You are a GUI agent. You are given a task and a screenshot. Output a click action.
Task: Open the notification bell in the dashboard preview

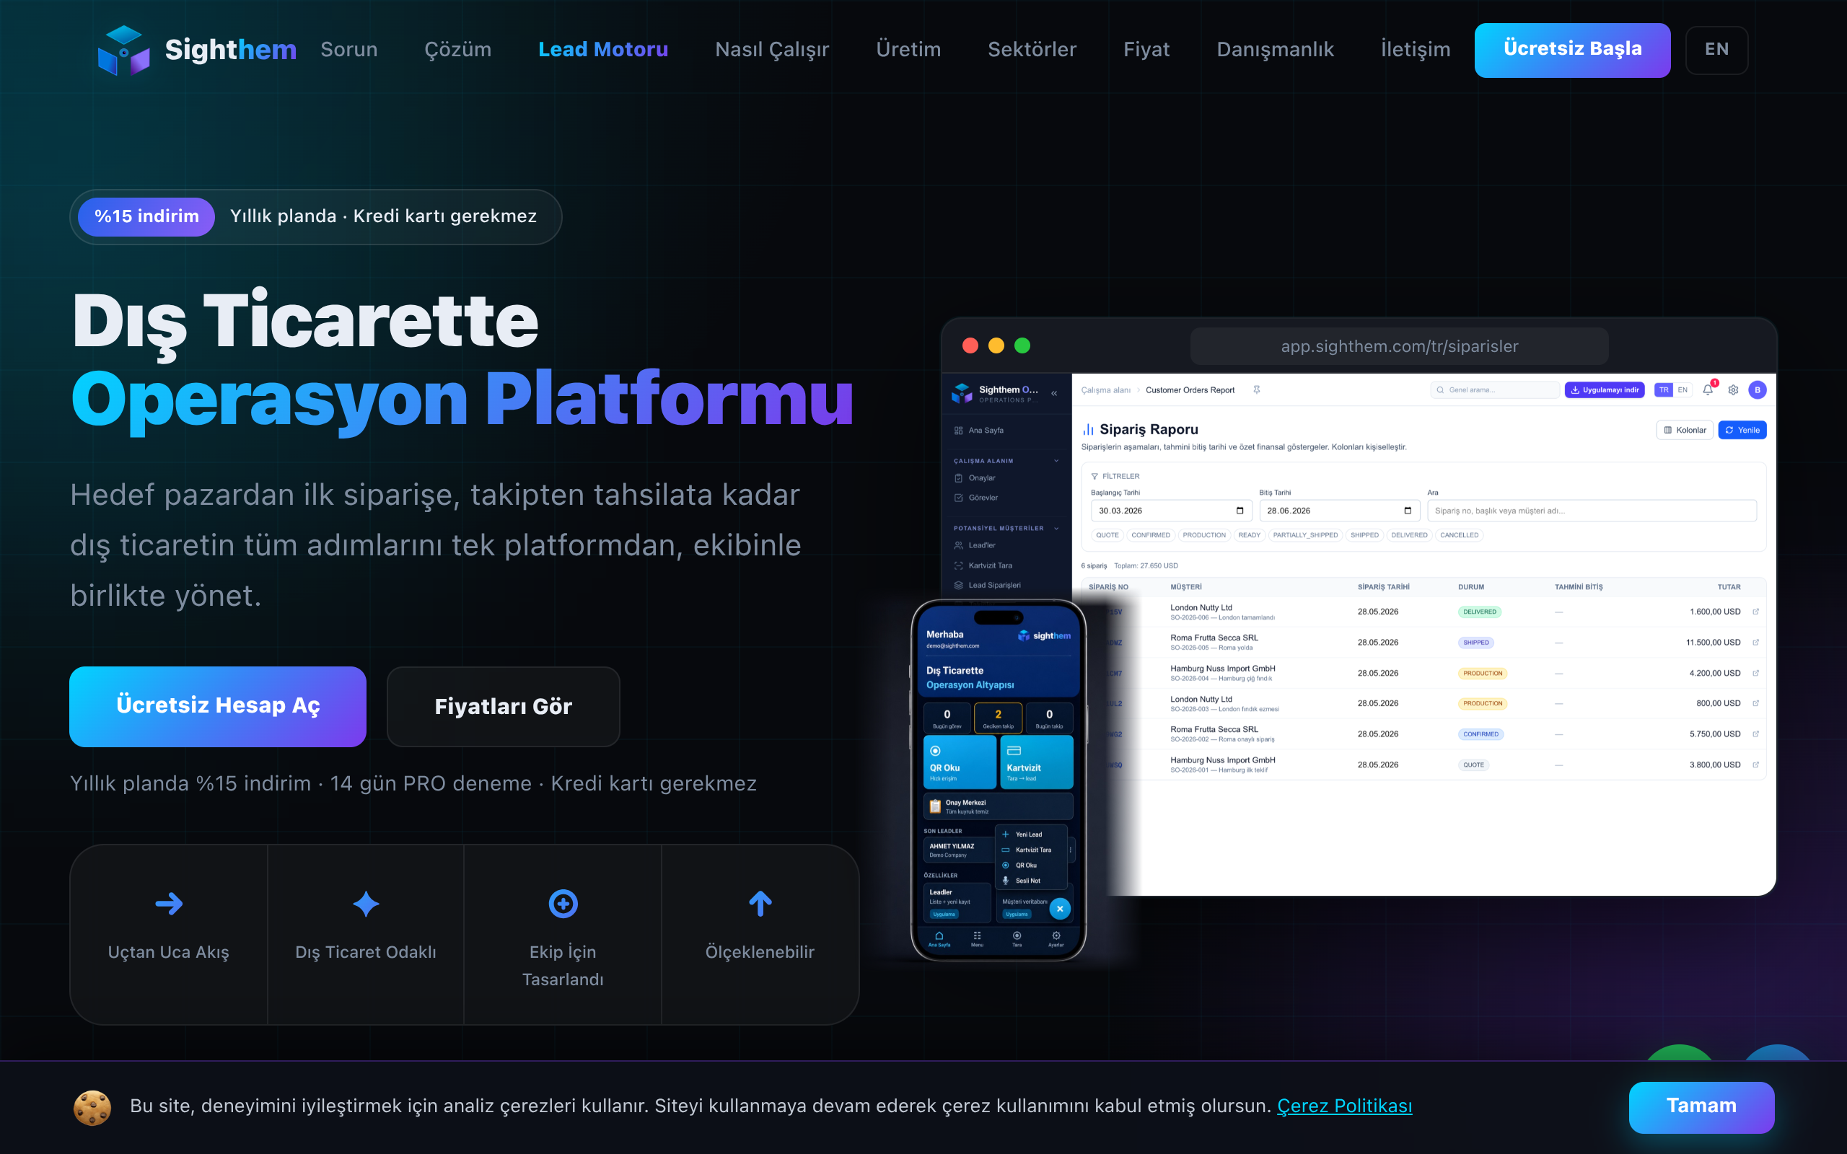coord(1708,390)
